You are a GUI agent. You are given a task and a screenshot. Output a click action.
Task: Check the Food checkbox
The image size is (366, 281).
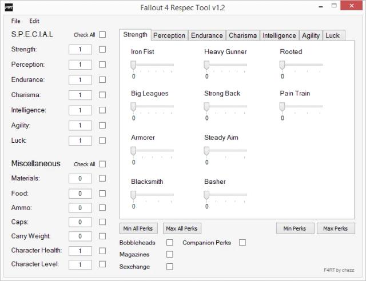[x=102, y=193]
